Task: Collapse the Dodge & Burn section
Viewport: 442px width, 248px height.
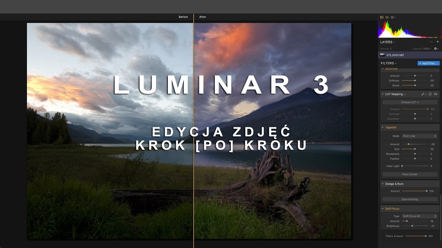Action: [x=383, y=184]
